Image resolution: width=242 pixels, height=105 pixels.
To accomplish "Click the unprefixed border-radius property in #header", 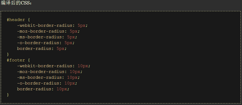I will tap(35, 49).
